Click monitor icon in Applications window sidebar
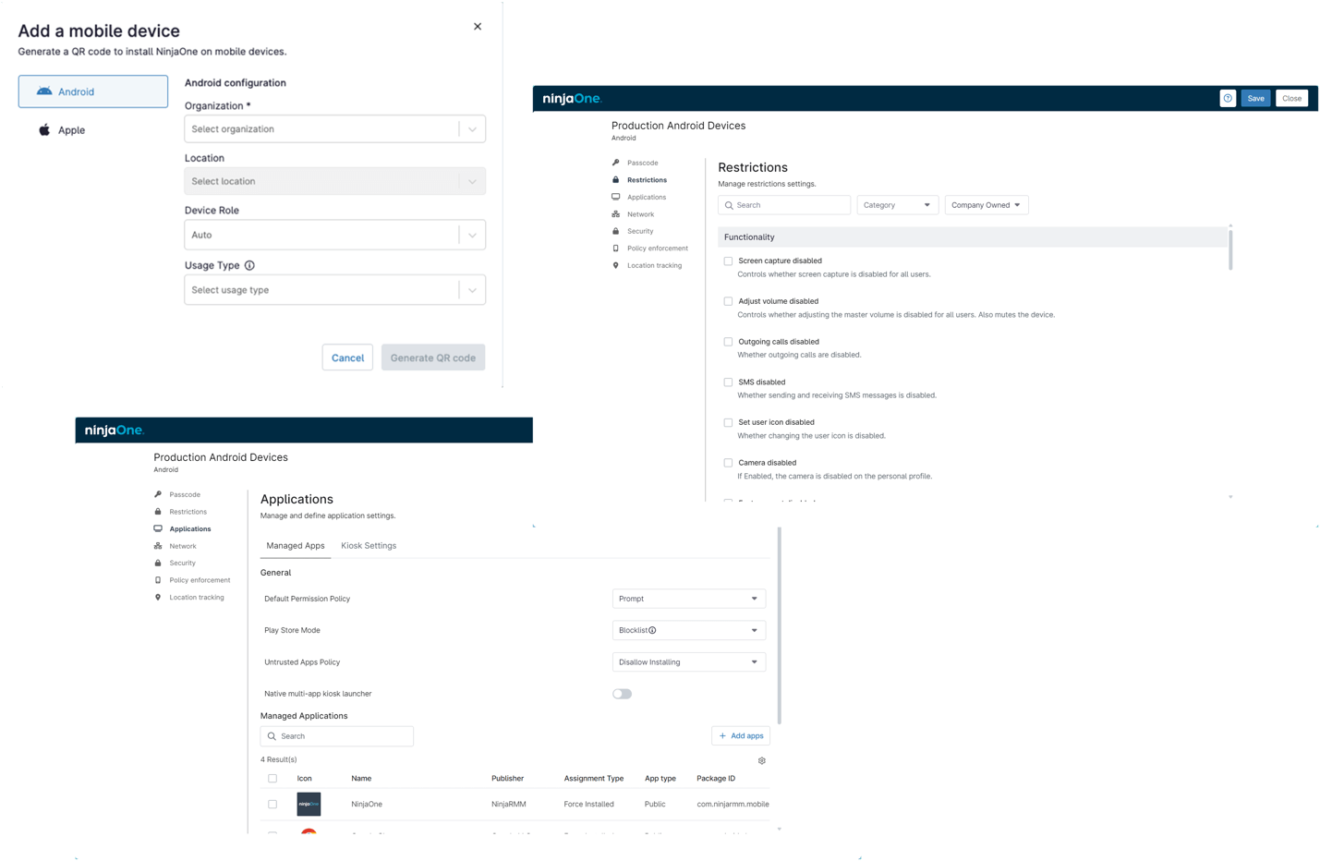 [158, 528]
